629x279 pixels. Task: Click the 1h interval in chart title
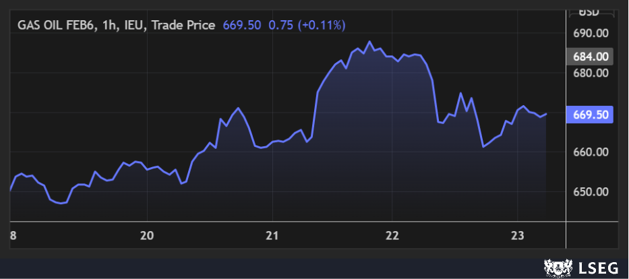(x=111, y=25)
